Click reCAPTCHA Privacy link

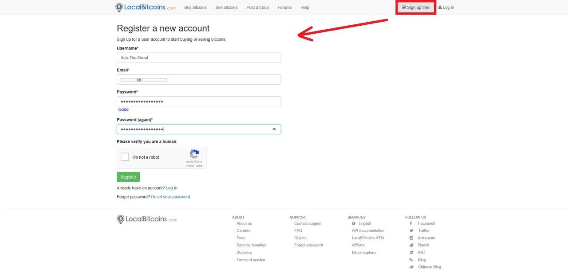(189, 166)
